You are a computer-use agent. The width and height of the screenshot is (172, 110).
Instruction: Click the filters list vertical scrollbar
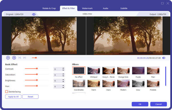tap(166, 76)
